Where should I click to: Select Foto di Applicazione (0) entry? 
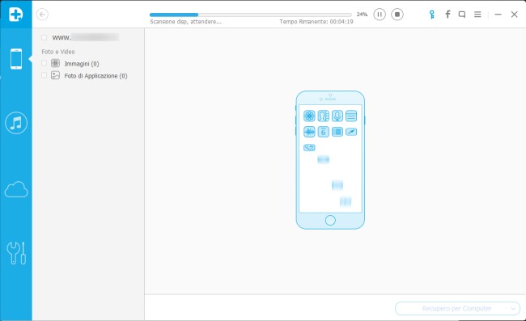click(x=96, y=76)
